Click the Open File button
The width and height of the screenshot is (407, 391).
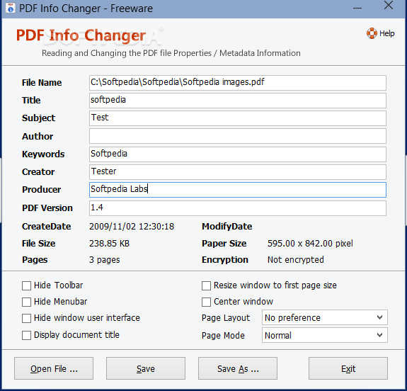point(54,368)
